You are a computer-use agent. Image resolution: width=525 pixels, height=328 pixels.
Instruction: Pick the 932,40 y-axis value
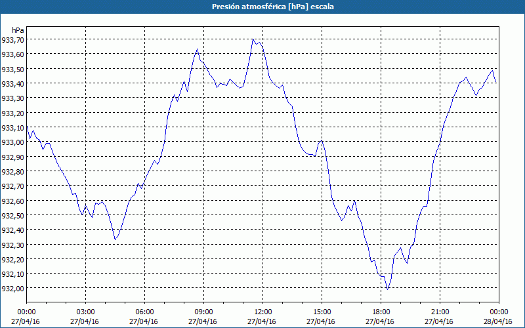12,230
